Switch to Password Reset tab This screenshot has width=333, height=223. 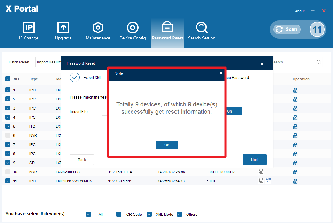[167, 31]
